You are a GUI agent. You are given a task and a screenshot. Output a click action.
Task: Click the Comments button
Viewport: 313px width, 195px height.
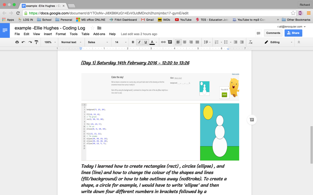pos(273,33)
